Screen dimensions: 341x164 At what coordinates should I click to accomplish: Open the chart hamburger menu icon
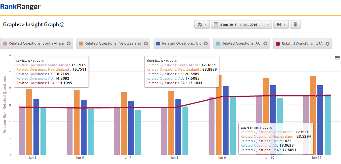(x=337, y=57)
